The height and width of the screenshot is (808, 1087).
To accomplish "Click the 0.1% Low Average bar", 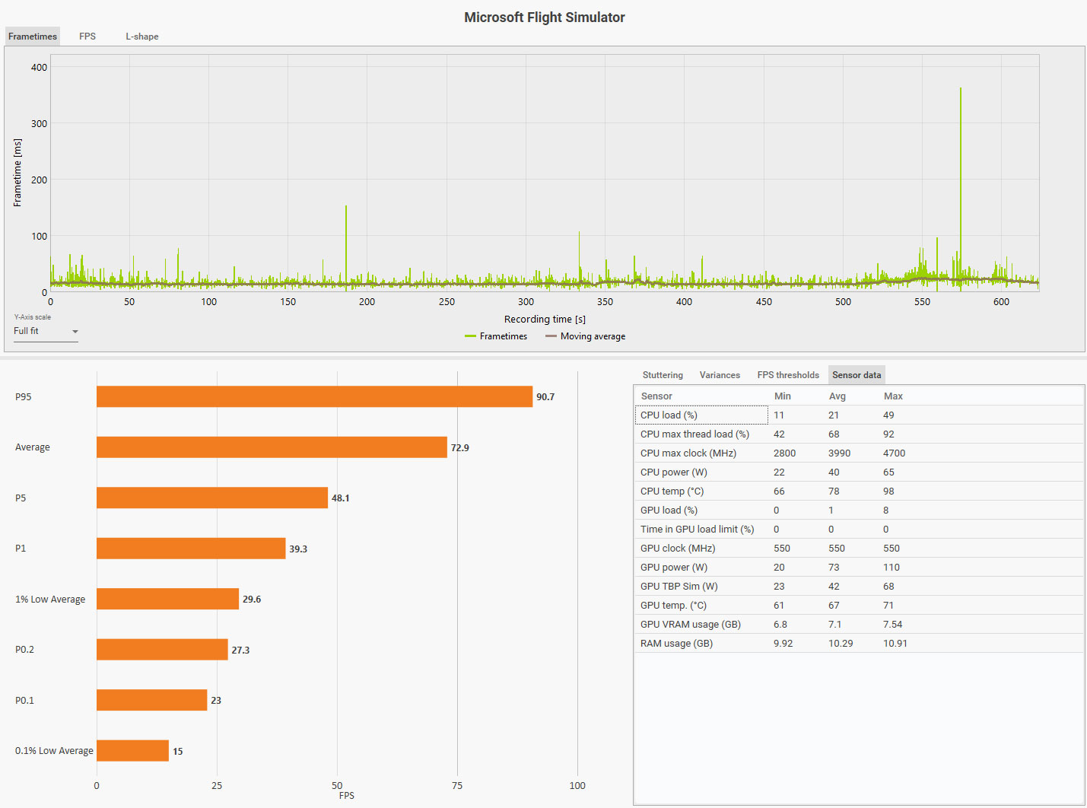I will point(132,750).
